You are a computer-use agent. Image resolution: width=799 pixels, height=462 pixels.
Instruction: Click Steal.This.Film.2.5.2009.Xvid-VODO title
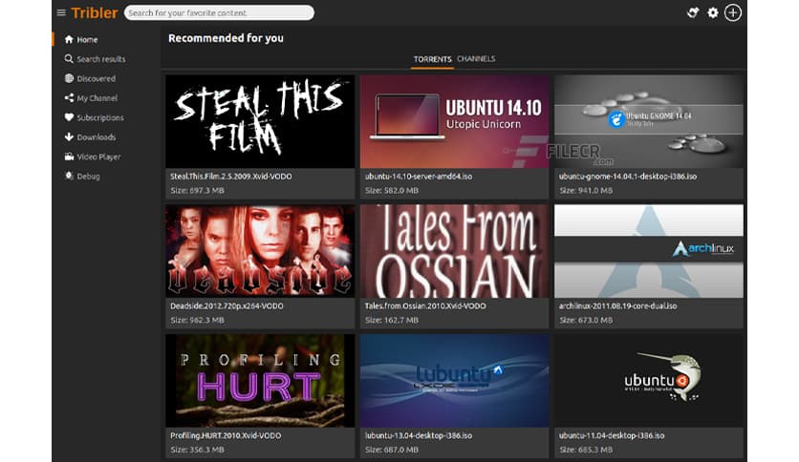[231, 176]
